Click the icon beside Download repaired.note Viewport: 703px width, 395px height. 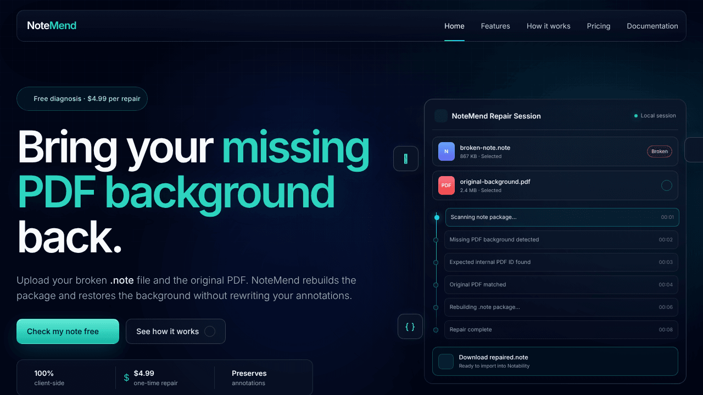point(446,362)
